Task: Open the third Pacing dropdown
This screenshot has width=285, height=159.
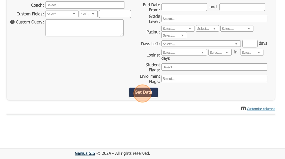Action: [x=237, y=29]
